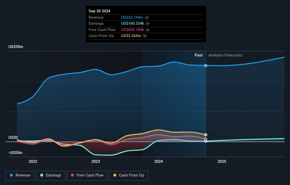Viewport: 290px width, 185px height.
Task: Click the 2022 x-axis label
Action: coord(33,161)
